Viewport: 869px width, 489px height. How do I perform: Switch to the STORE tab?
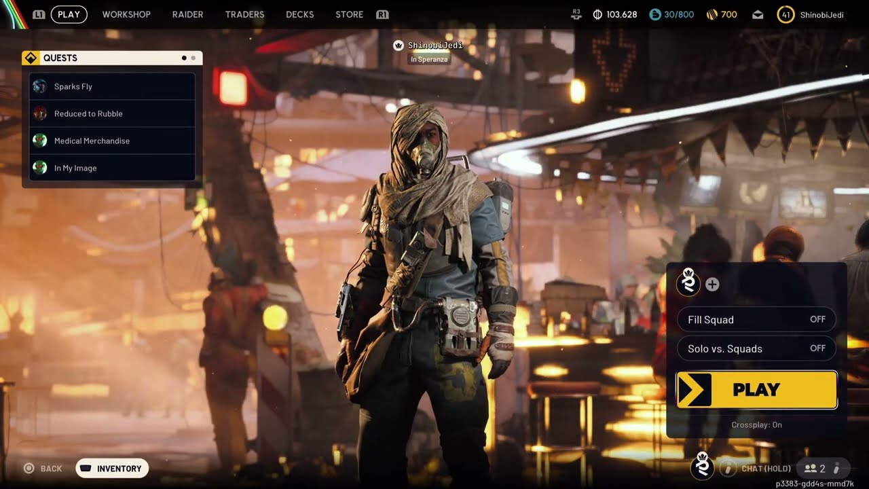pyautogui.click(x=349, y=14)
